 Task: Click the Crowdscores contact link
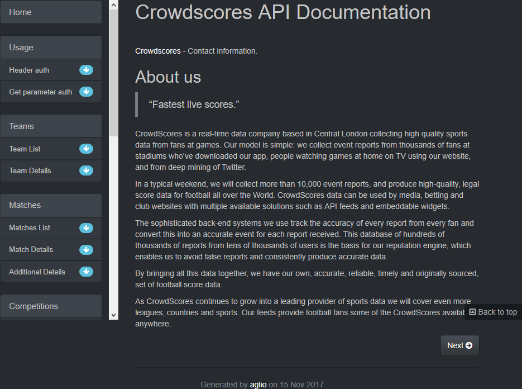(x=158, y=51)
